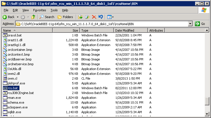Click the Undo toolbar icon
The width and height of the screenshot is (211, 118).
click(101, 17)
